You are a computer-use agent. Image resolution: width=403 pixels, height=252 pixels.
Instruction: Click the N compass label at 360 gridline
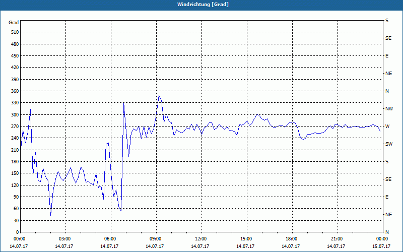[x=387, y=91]
